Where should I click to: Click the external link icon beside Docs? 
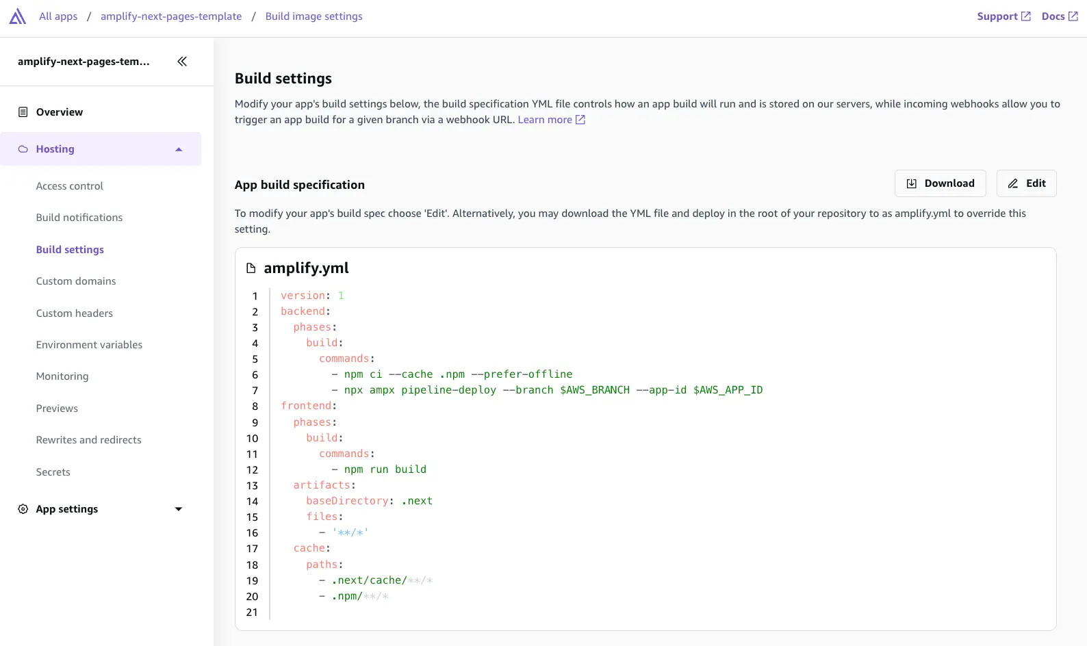[x=1073, y=16]
